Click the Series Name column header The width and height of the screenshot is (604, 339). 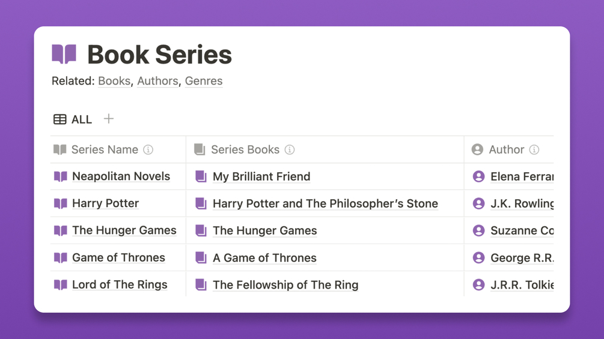tap(105, 149)
